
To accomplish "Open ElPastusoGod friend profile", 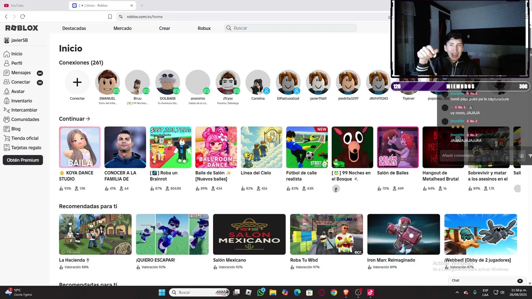I will pos(288,82).
